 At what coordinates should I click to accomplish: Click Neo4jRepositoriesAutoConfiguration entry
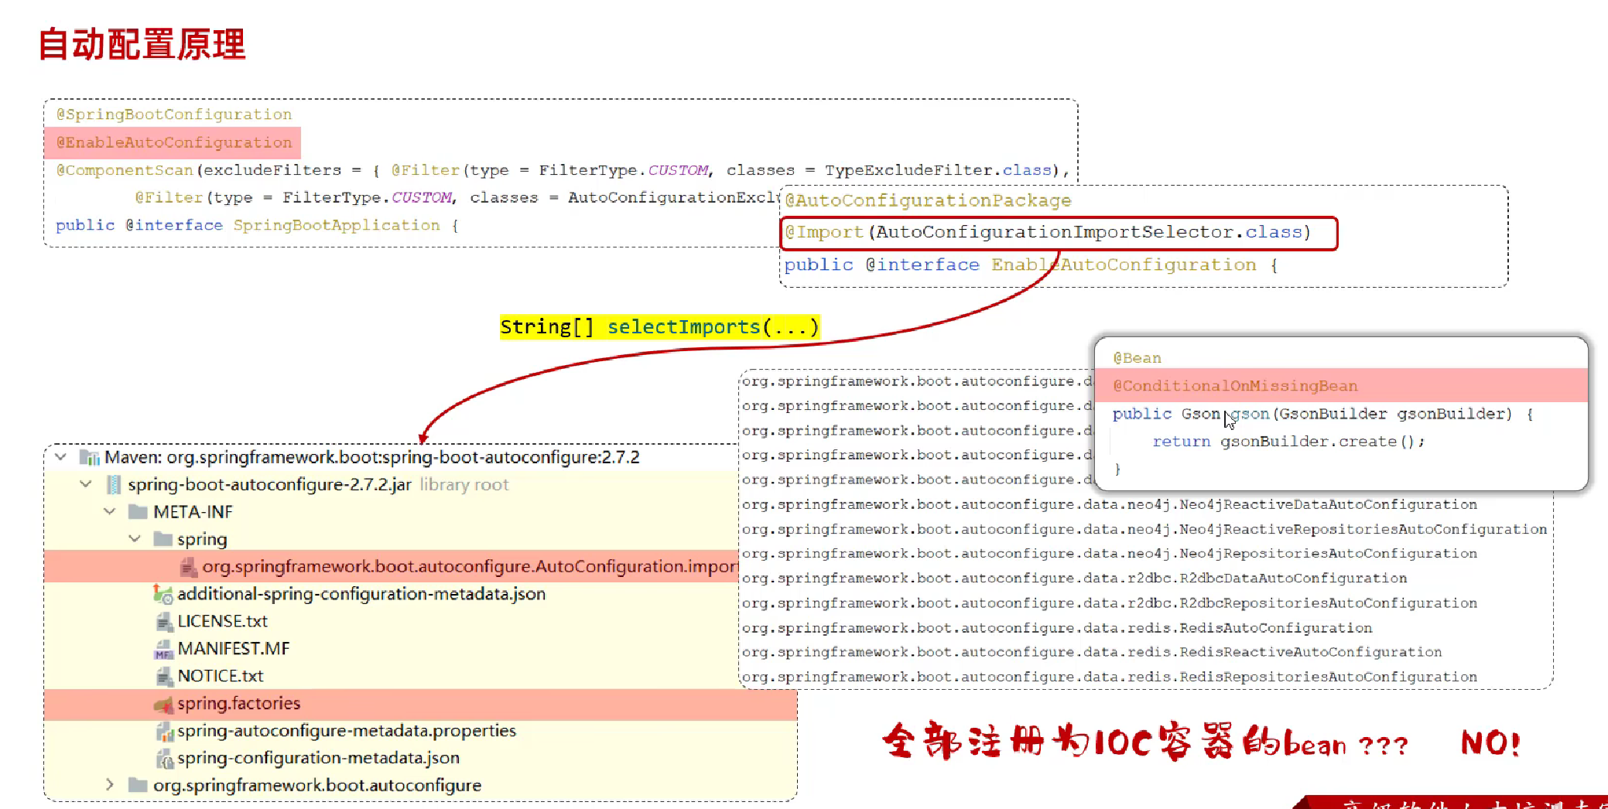[1109, 554]
